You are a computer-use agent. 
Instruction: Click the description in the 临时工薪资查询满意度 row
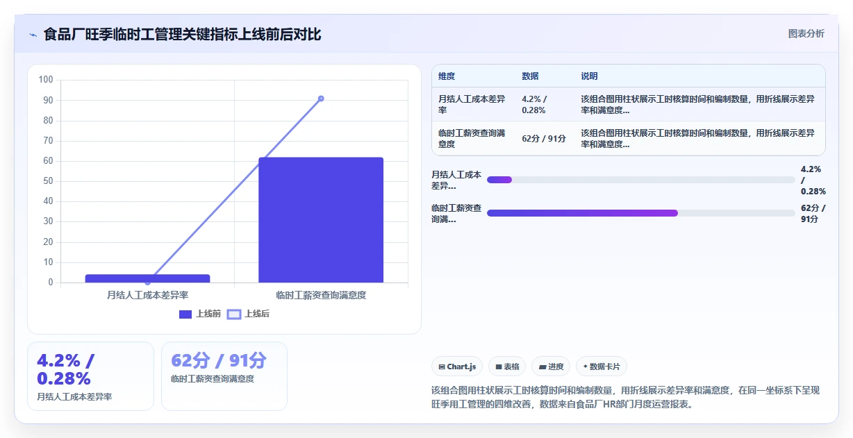pos(698,138)
